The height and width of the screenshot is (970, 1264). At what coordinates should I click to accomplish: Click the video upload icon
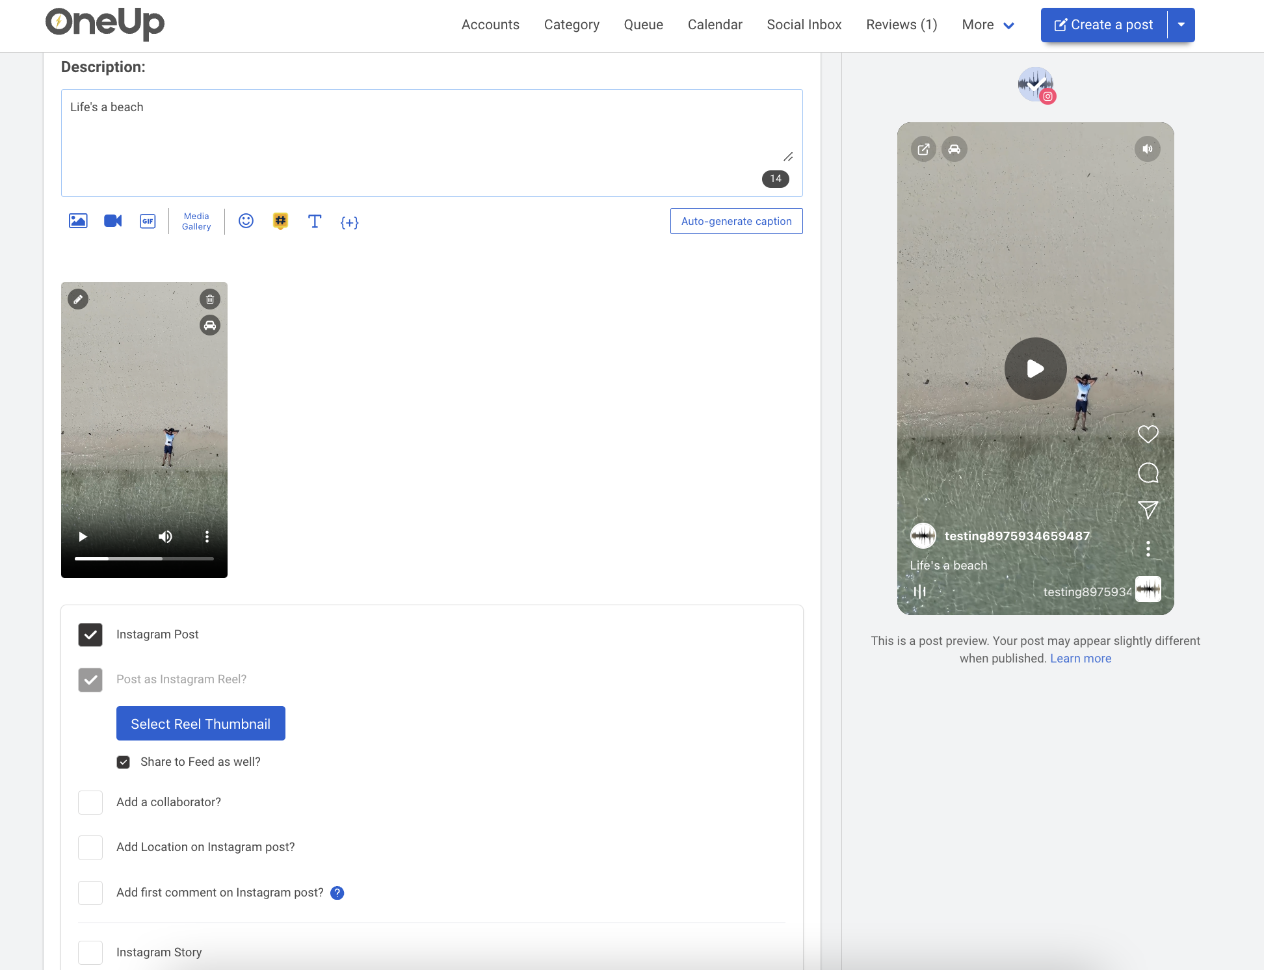coord(113,221)
